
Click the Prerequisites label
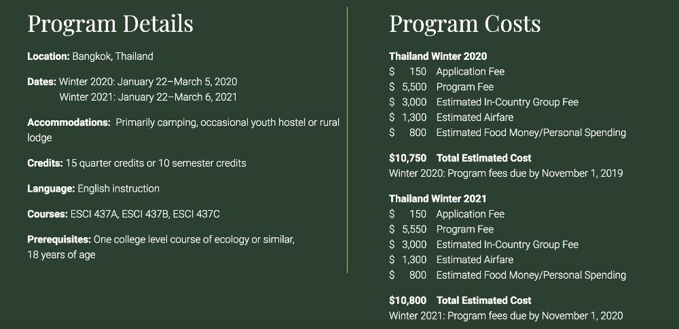click(x=59, y=240)
